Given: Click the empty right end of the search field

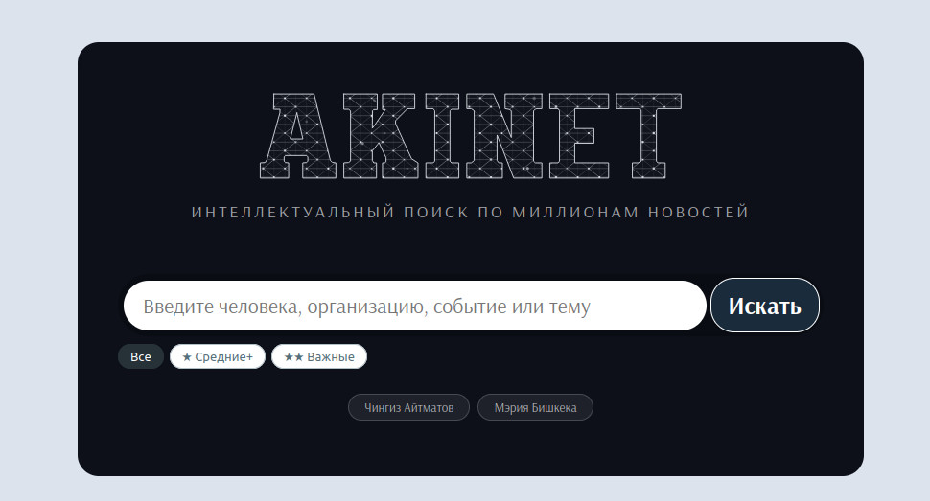Looking at the screenshot, I should coord(662,307).
